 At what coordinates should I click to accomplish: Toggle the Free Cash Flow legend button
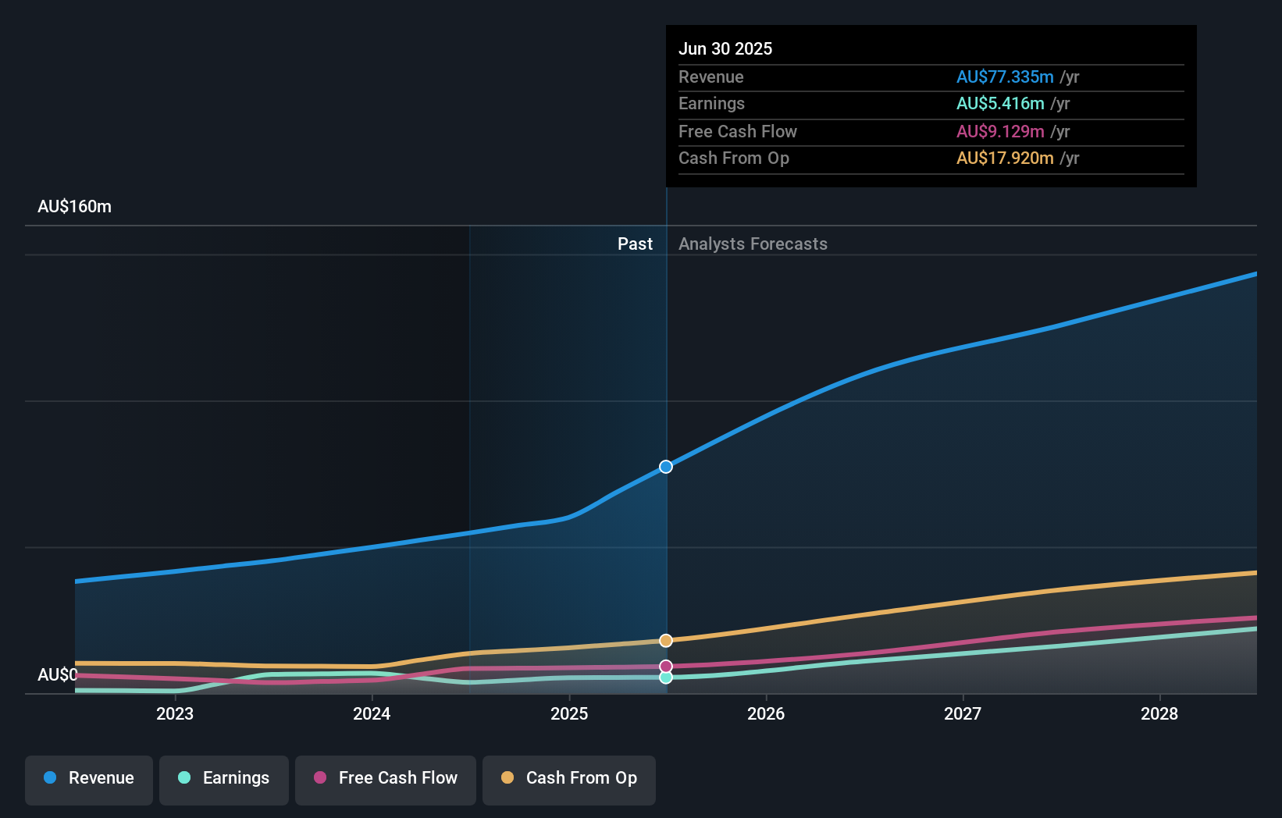click(386, 780)
